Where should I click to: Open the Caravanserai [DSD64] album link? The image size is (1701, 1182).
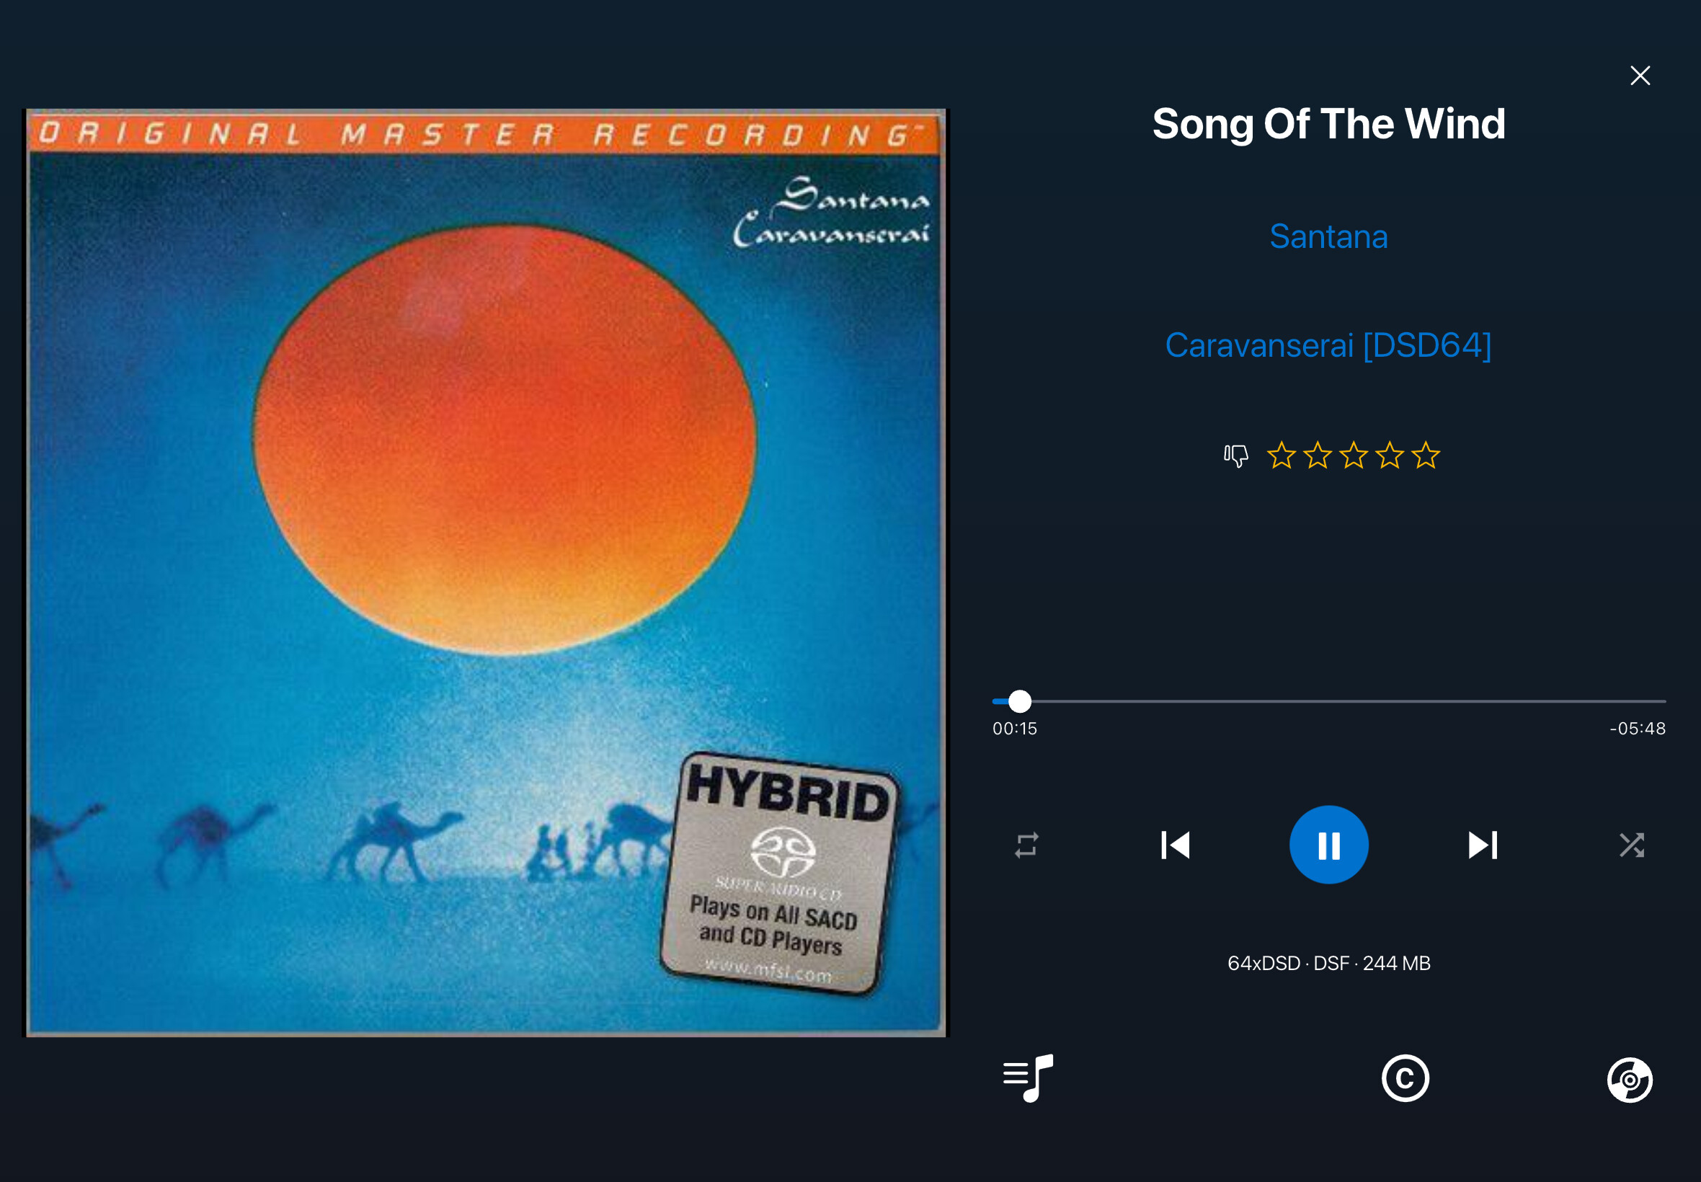tap(1328, 345)
